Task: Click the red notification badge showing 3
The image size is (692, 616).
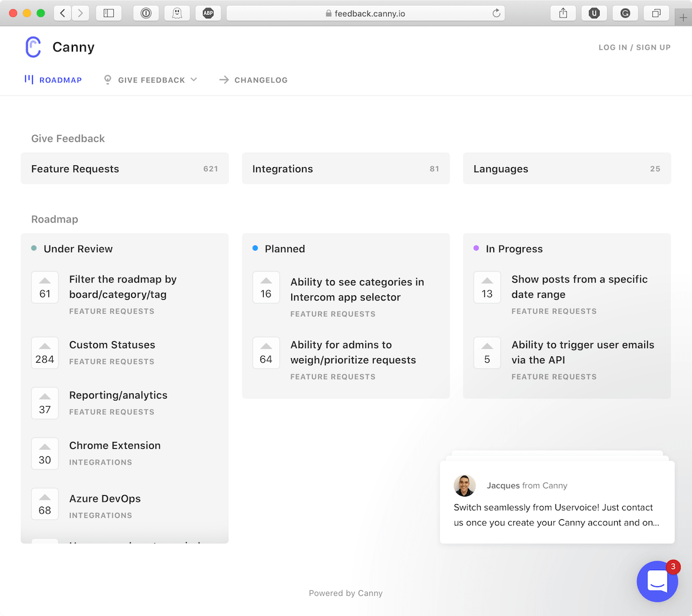Action: coord(672,566)
